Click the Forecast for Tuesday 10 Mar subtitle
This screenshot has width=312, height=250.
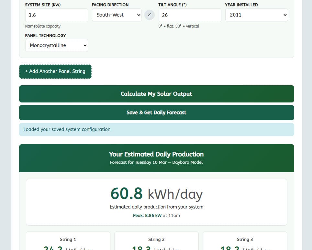[156, 162]
